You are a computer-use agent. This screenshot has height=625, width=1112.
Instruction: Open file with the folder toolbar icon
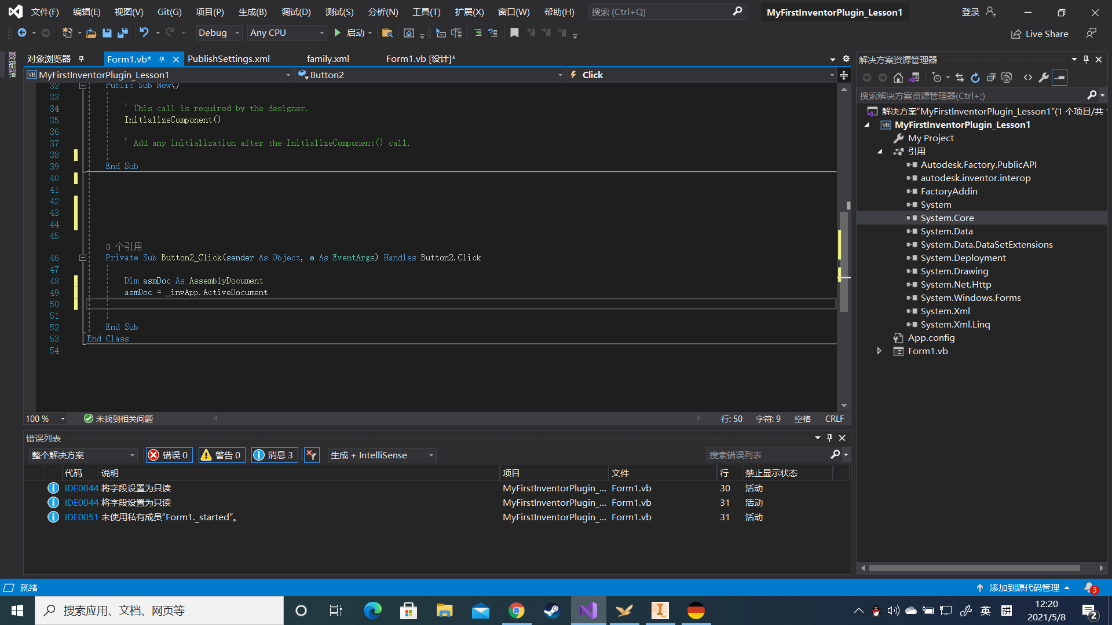tap(91, 33)
